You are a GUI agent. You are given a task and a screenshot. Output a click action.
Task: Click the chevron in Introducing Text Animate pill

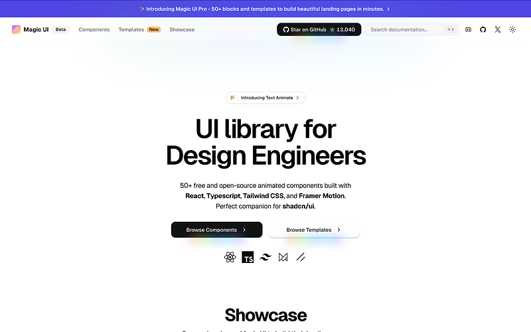pyautogui.click(x=297, y=98)
